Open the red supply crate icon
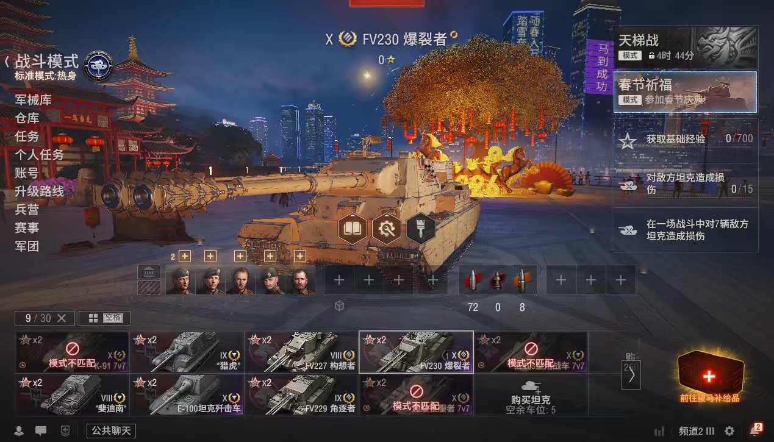 [x=710, y=375]
